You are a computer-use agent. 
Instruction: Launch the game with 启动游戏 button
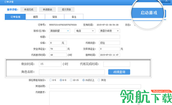(149, 13)
